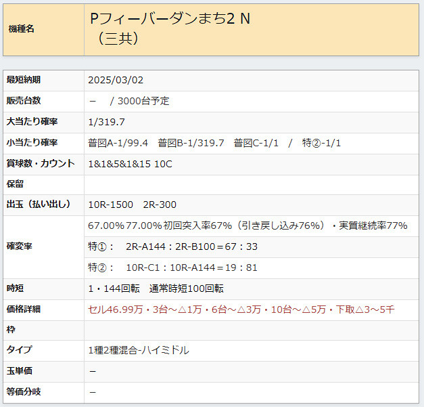Select the 特① 2R-A144 ratio line
Image resolution: width=424 pixels, height=407 pixels.
pyautogui.click(x=173, y=247)
